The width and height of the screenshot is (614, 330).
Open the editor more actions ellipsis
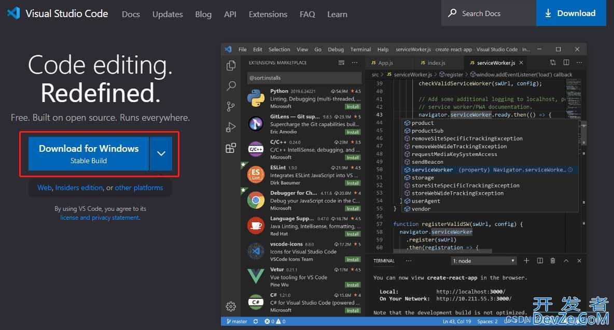coord(579,63)
